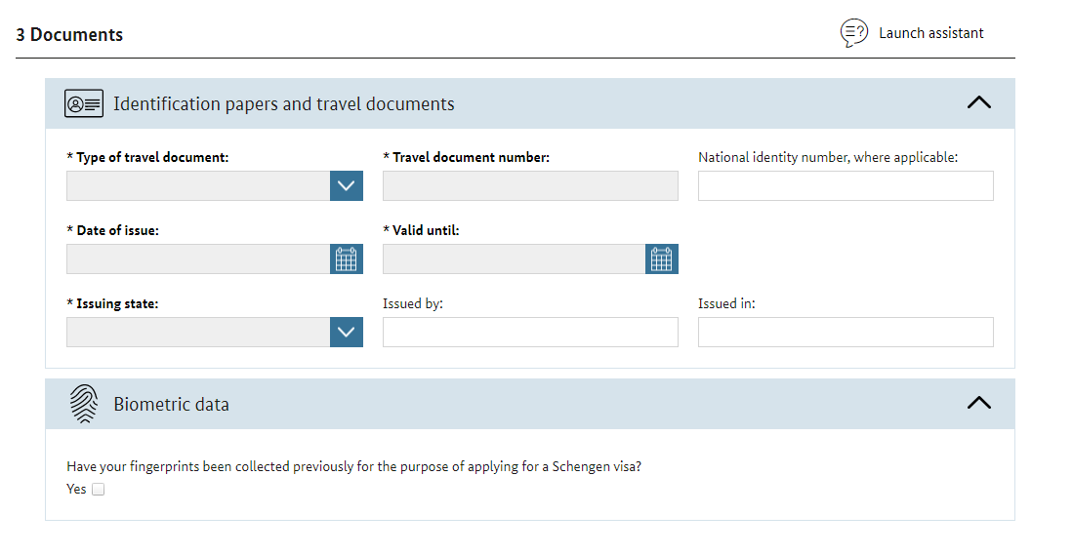Collapse the Identification papers and travel documents section
This screenshot has width=1073, height=555.
coord(979,103)
